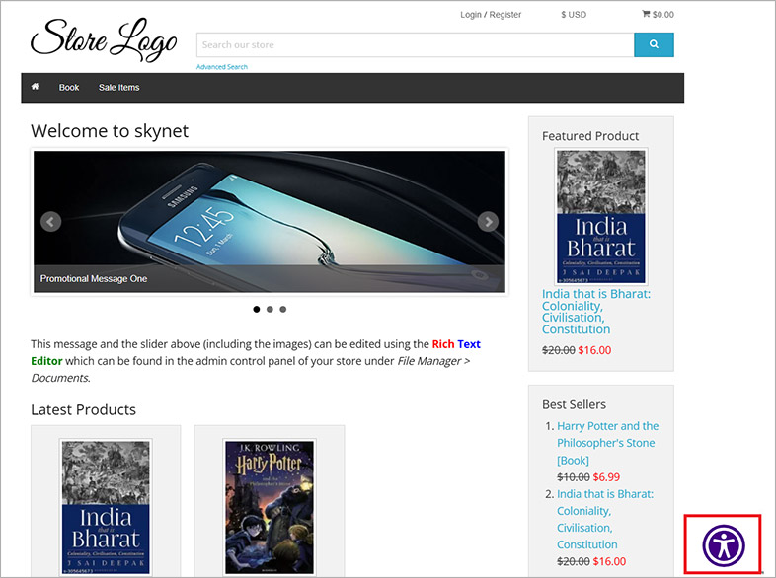Click the blue search magnifier button

pos(654,44)
